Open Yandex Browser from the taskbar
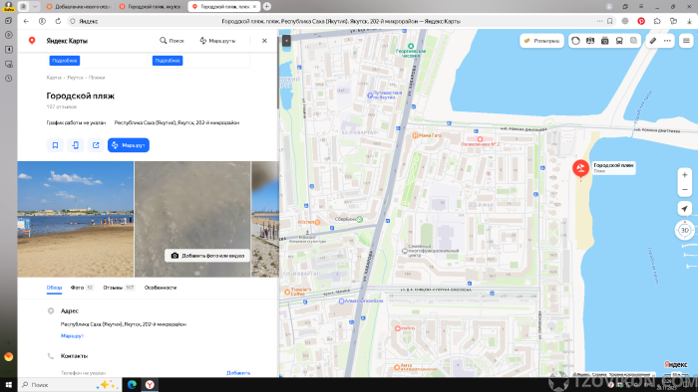Screen dimensions: 698x392 (150, 385)
